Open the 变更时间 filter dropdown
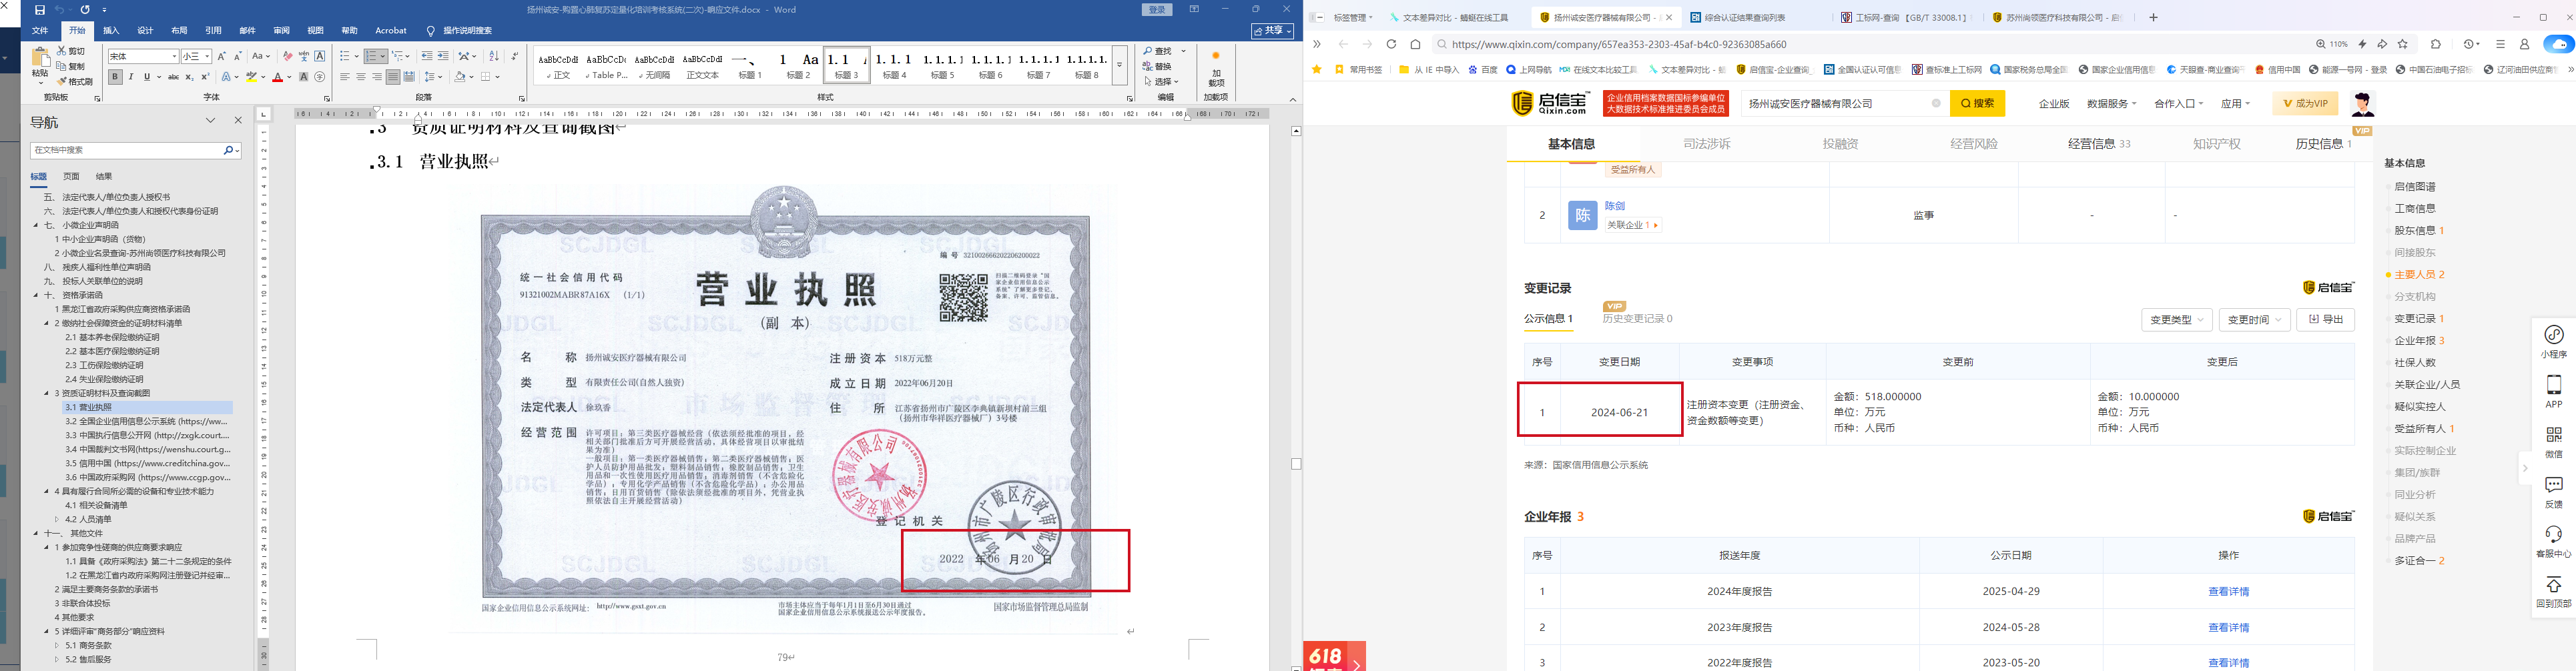The height and width of the screenshot is (671, 2576). 2254,320
